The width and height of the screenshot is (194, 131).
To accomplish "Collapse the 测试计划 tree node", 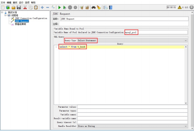I will pos(2,12).
